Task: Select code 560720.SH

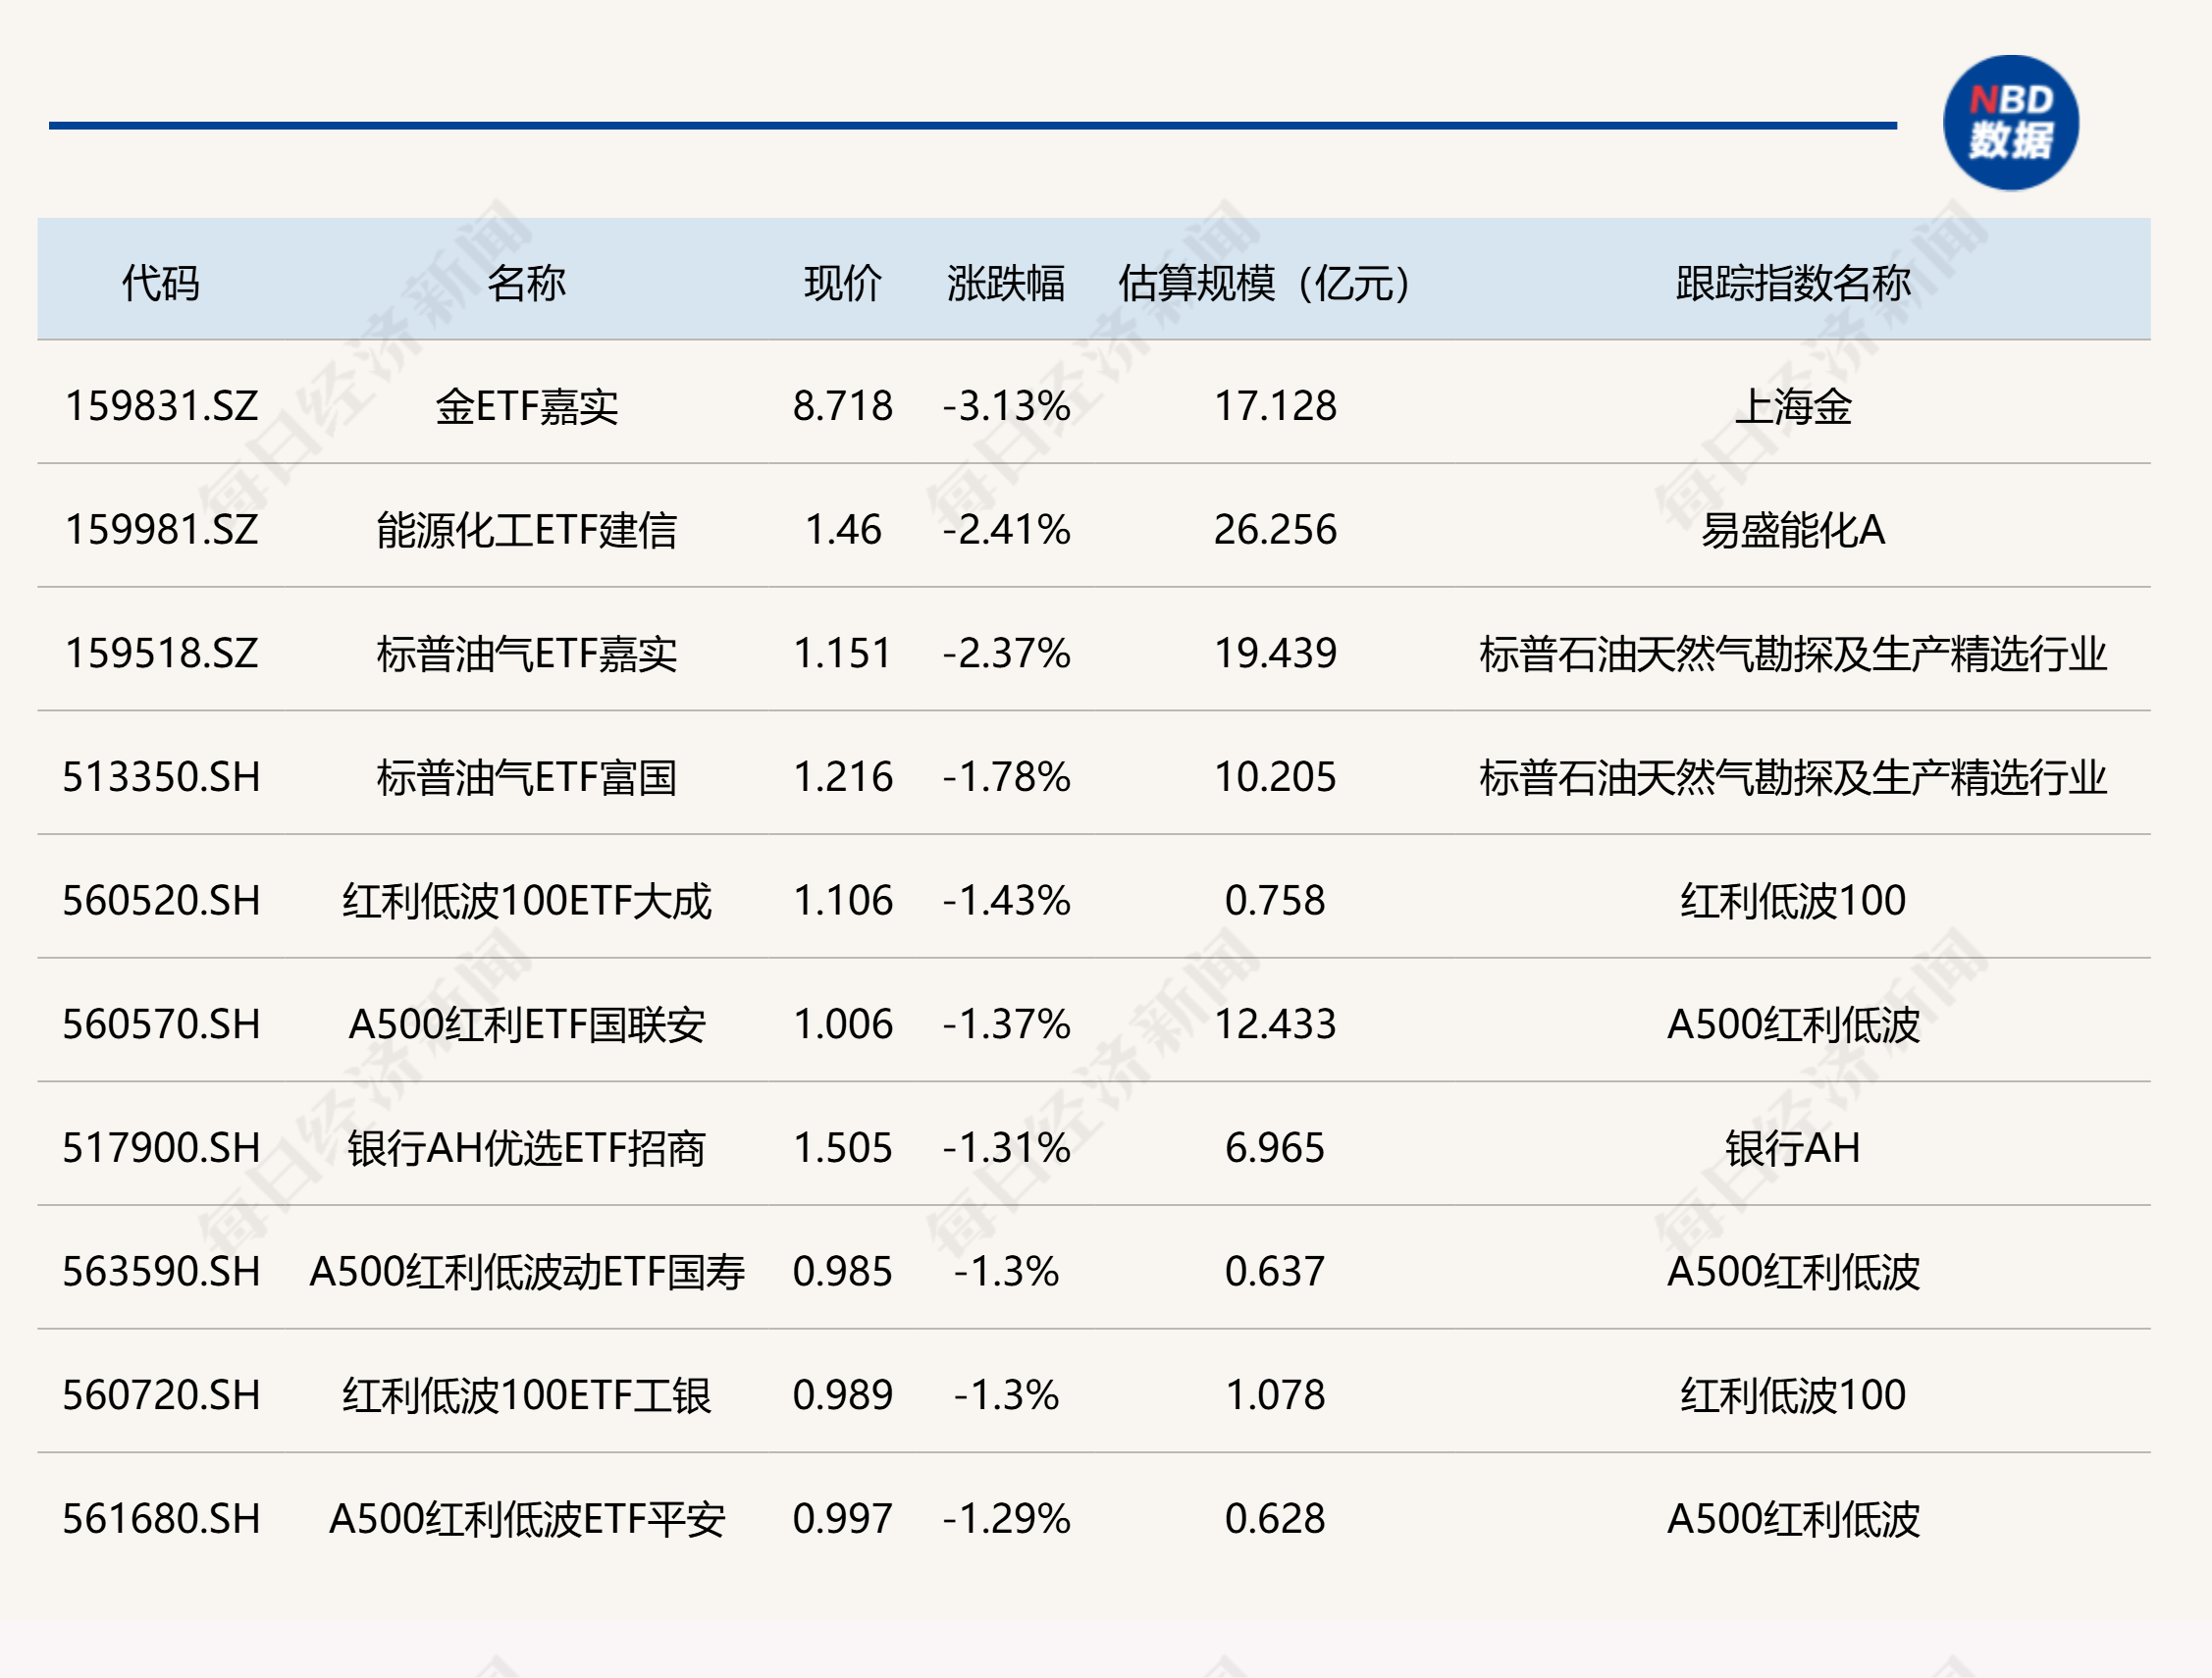Action: pyautogui.click(x=161, y=1395)
